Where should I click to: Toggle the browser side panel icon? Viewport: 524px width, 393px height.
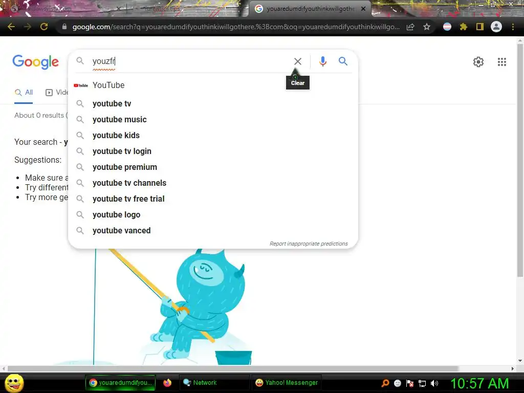point(480,27)
